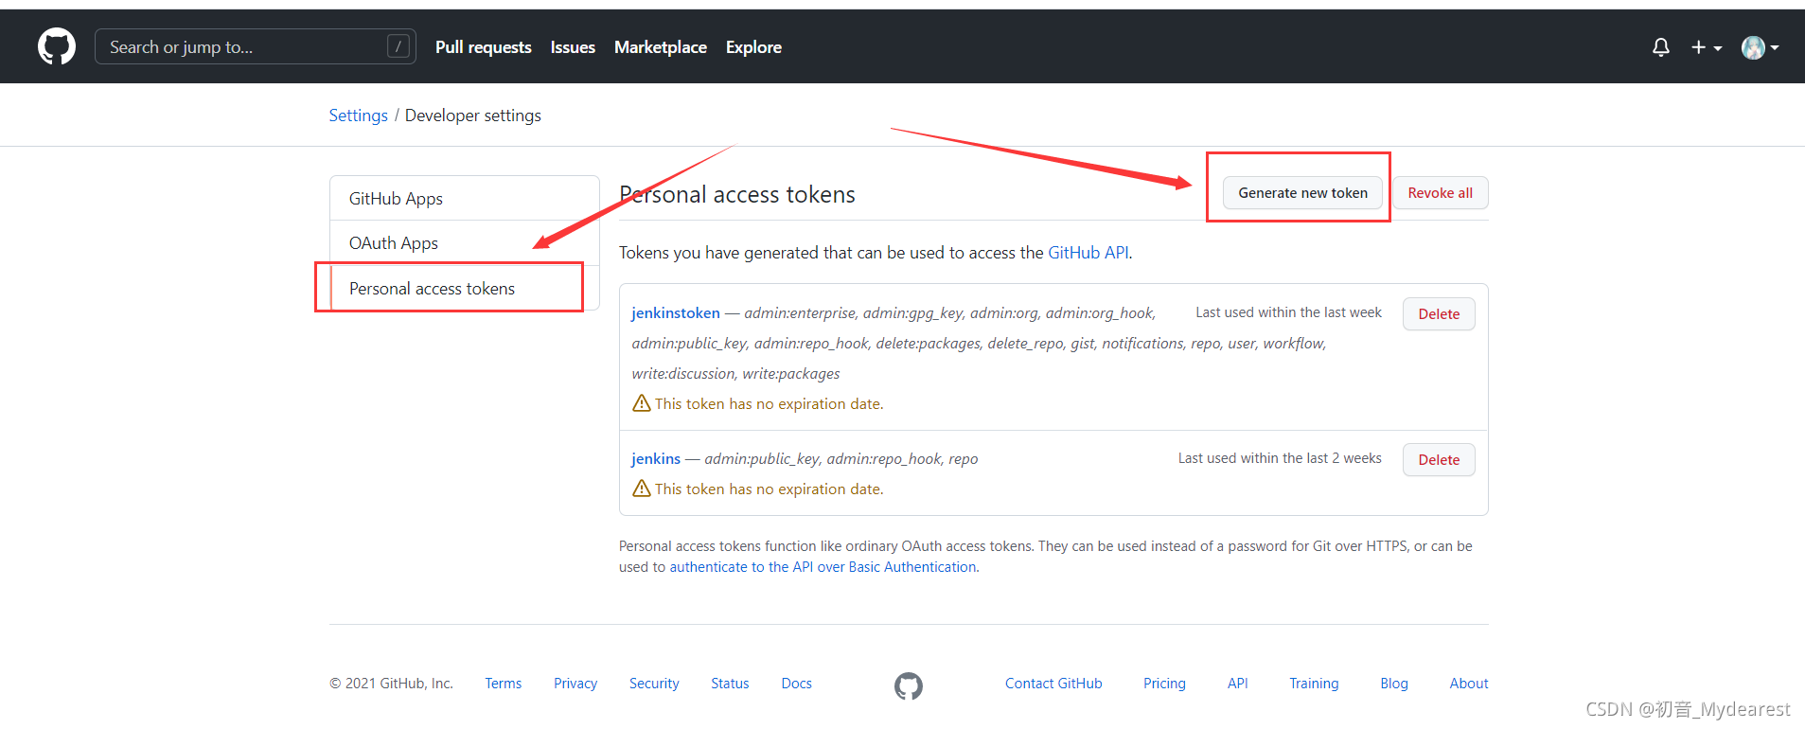The height and width of the screenshot is (729, 1805).
Task: Open About in the footer
Action: point(1469,684)
